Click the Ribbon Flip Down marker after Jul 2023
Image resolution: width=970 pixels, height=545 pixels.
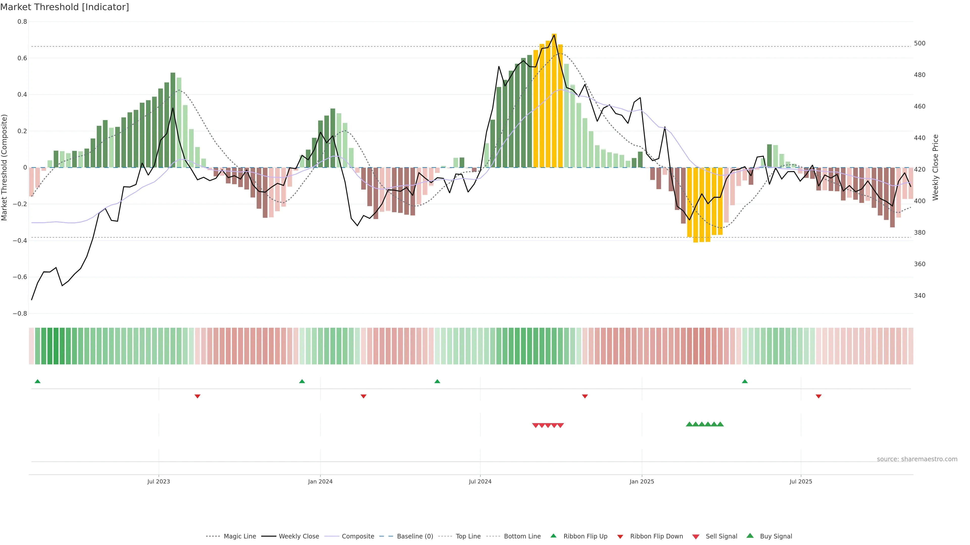pos(197,396)
